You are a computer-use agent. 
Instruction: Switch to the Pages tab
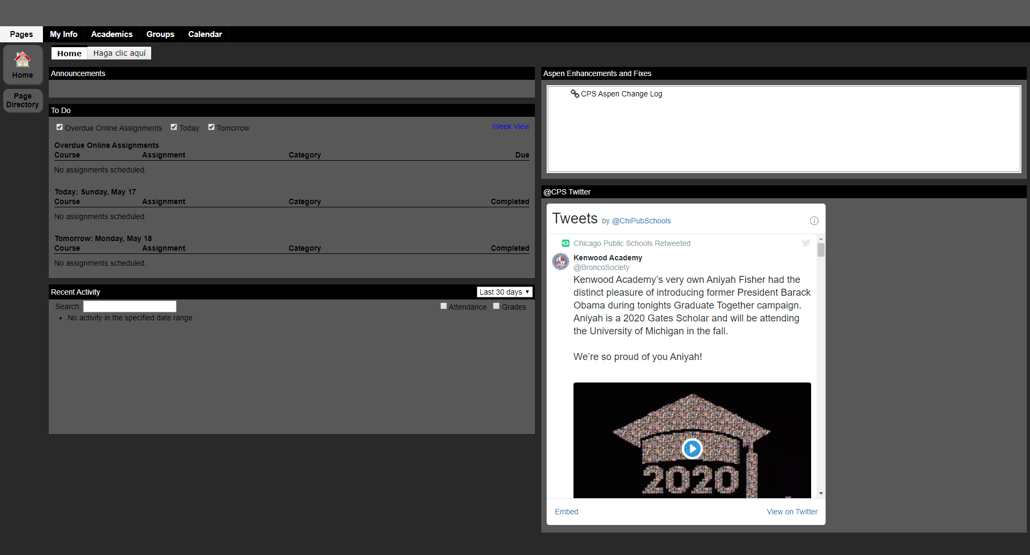(21, 34)
